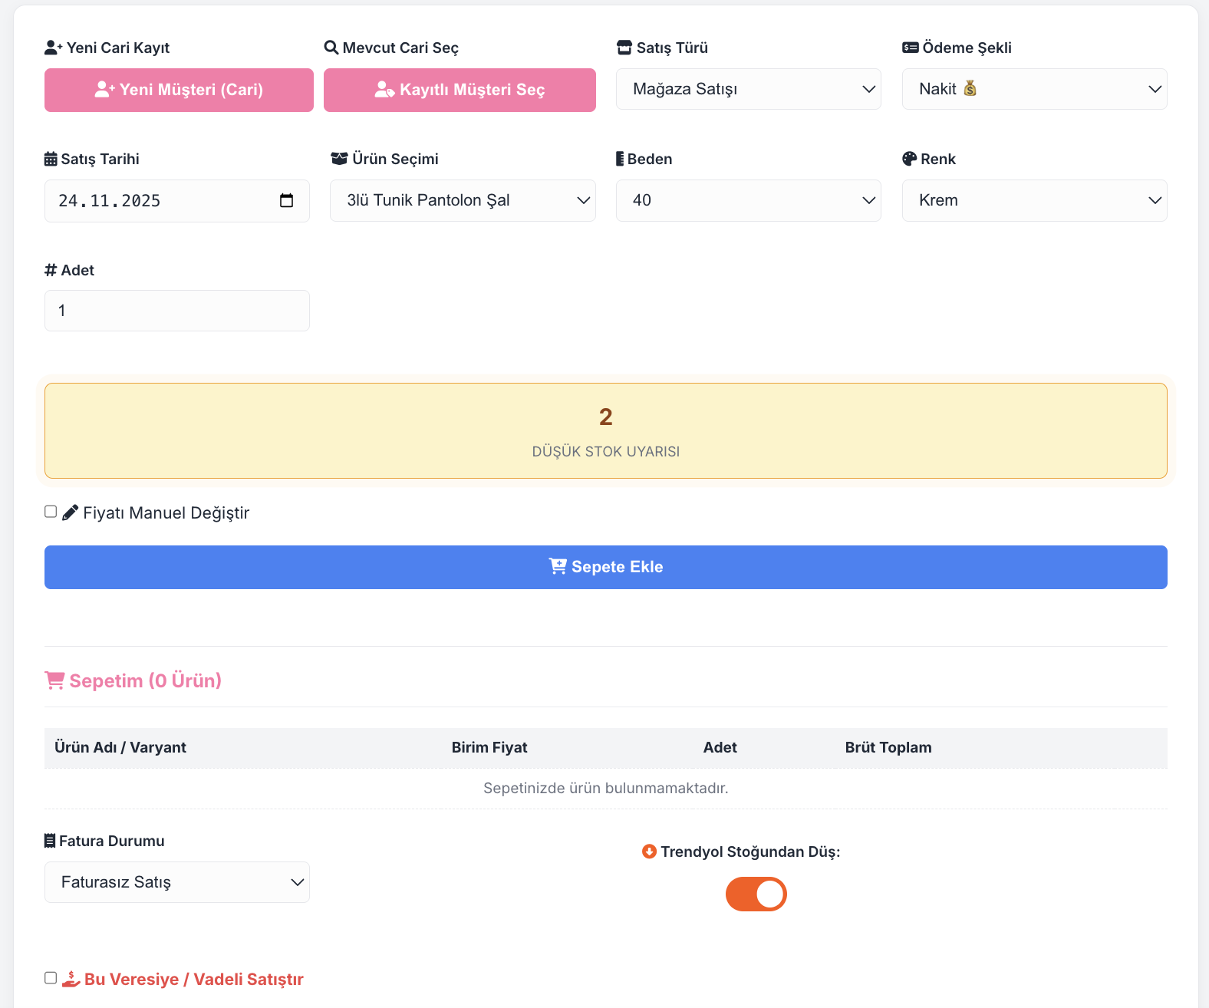Click the orange down-arrow icon beside Trendyol Stoğundan Düş
The image size is (1209, 1008).
coord(649,852)
